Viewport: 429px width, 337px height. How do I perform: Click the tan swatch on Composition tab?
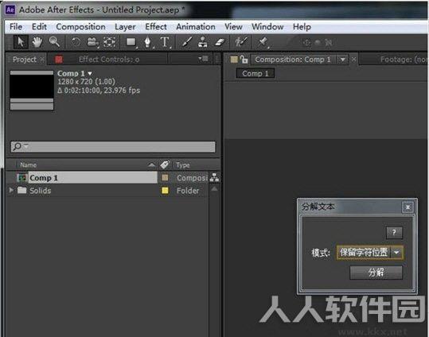pos(234,60)
